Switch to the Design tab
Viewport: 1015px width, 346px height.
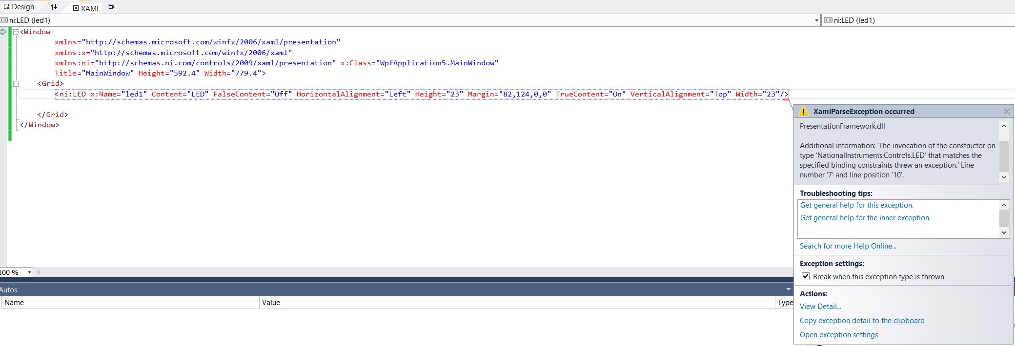click(20, 7)
